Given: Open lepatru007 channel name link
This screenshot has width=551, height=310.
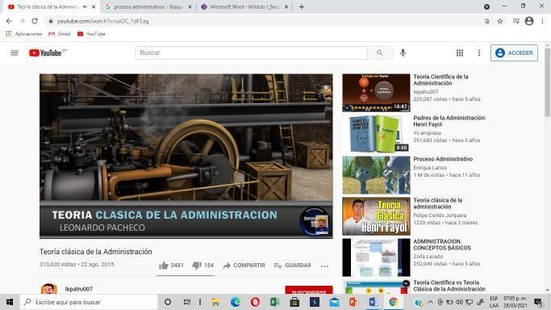Looking at the screenshot, I should [x=79, y=289].
